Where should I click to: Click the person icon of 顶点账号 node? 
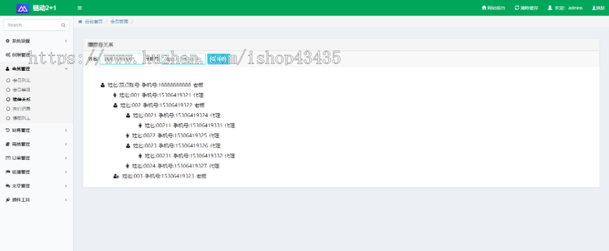point(103,85)
